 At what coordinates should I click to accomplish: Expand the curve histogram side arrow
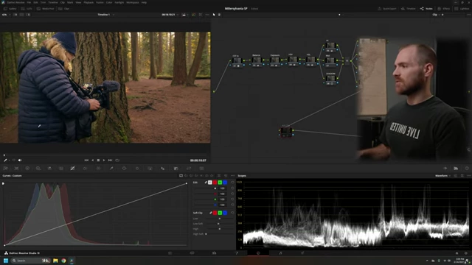coord(3,183)
